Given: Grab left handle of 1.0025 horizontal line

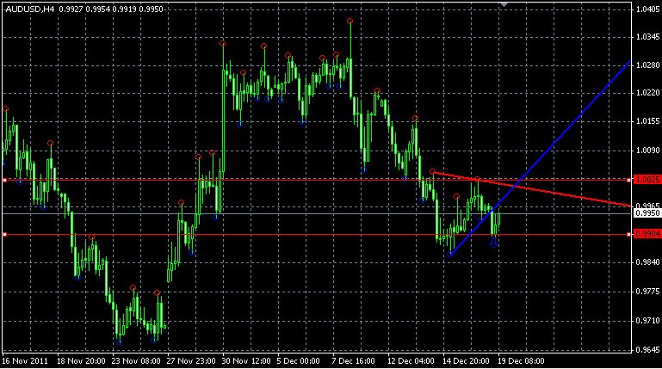Looking at the screenshot, I should click(4, 180).
